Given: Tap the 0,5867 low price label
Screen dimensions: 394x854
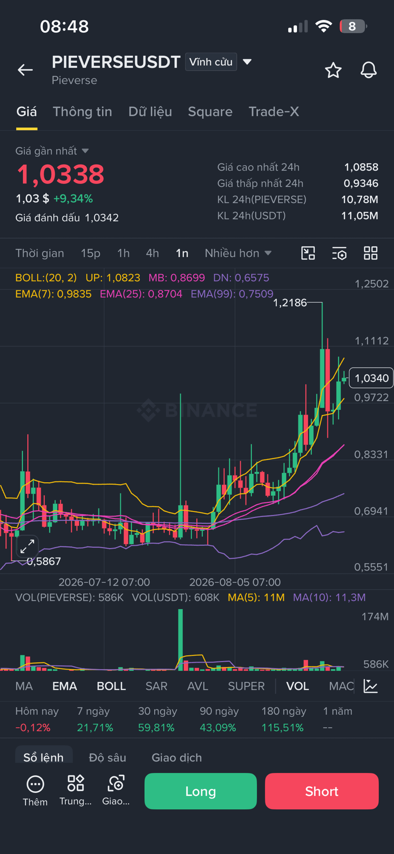Looking at the screenshot, I should (x=44, y=561).
